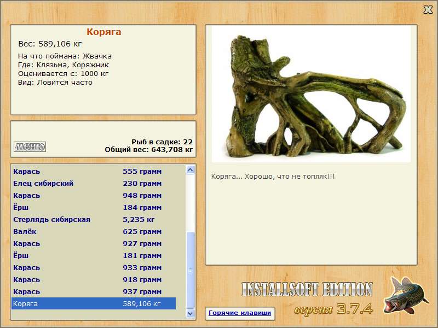Viewport: 438px width, 328px height.
Task: Select the Коряга 589,106 кг entry
Action: pos(93,304)
